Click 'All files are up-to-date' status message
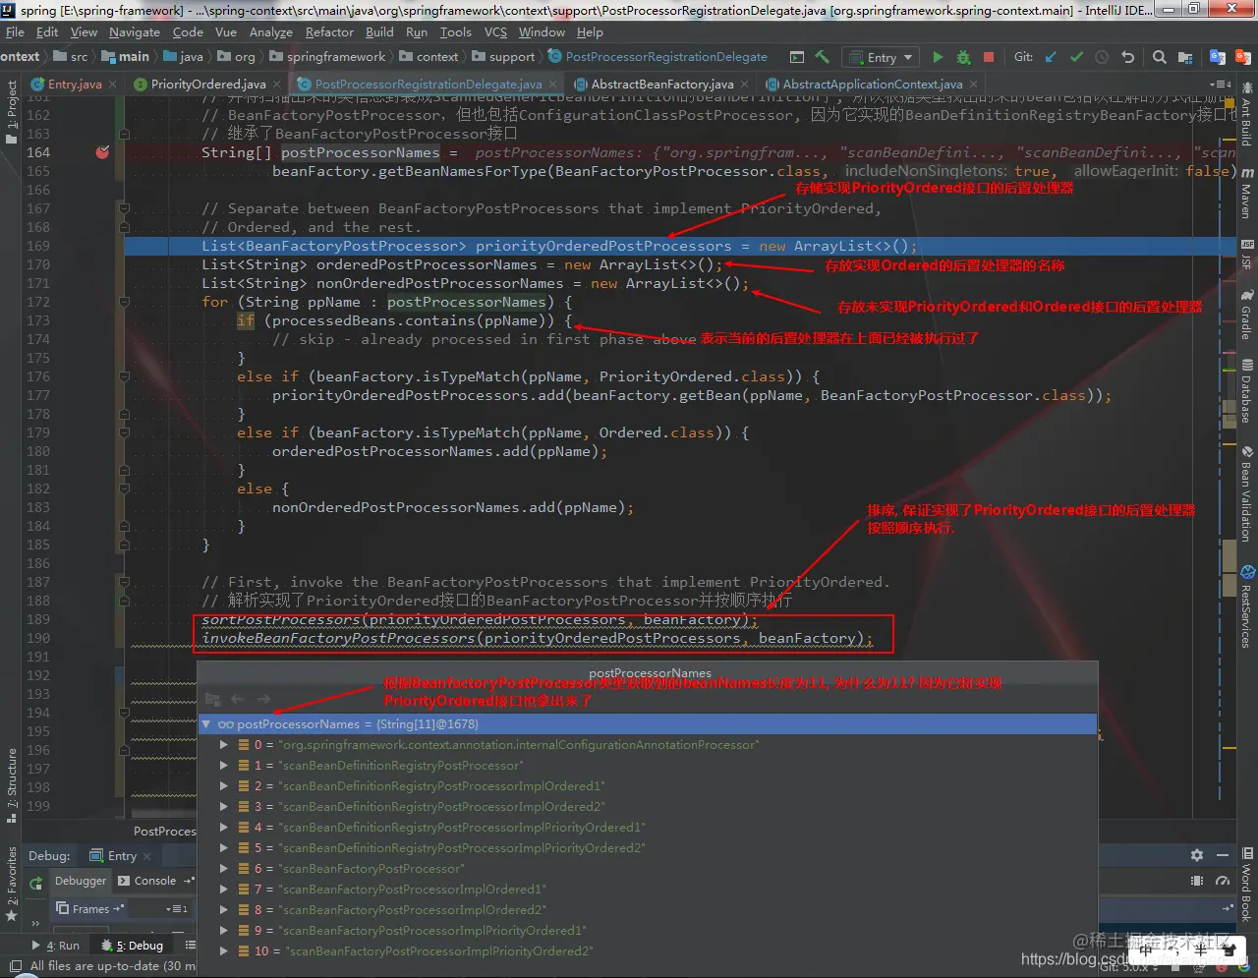Viewport: 1258px width, 978px height. [112, 966]
